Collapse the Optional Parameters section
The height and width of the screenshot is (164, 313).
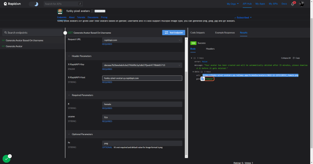pyautogui.click(x=69, y=134)
